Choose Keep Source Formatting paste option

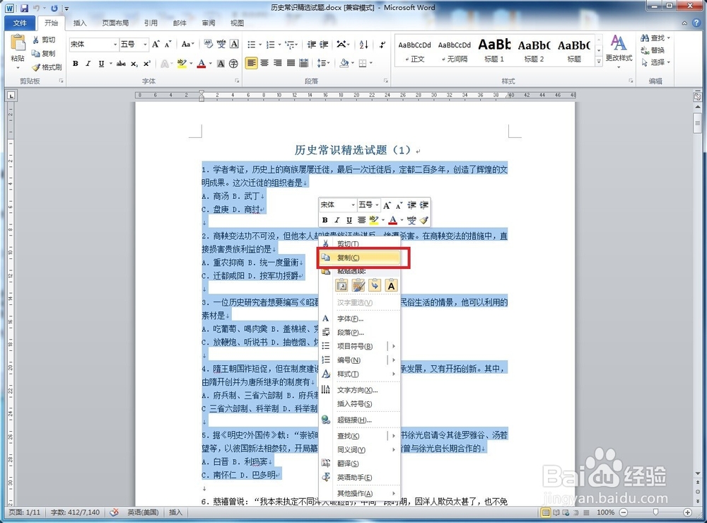341,285
